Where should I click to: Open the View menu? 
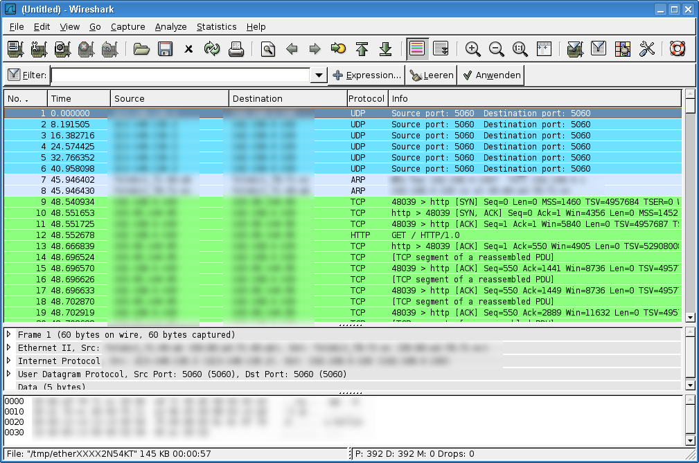click(70, 27)
